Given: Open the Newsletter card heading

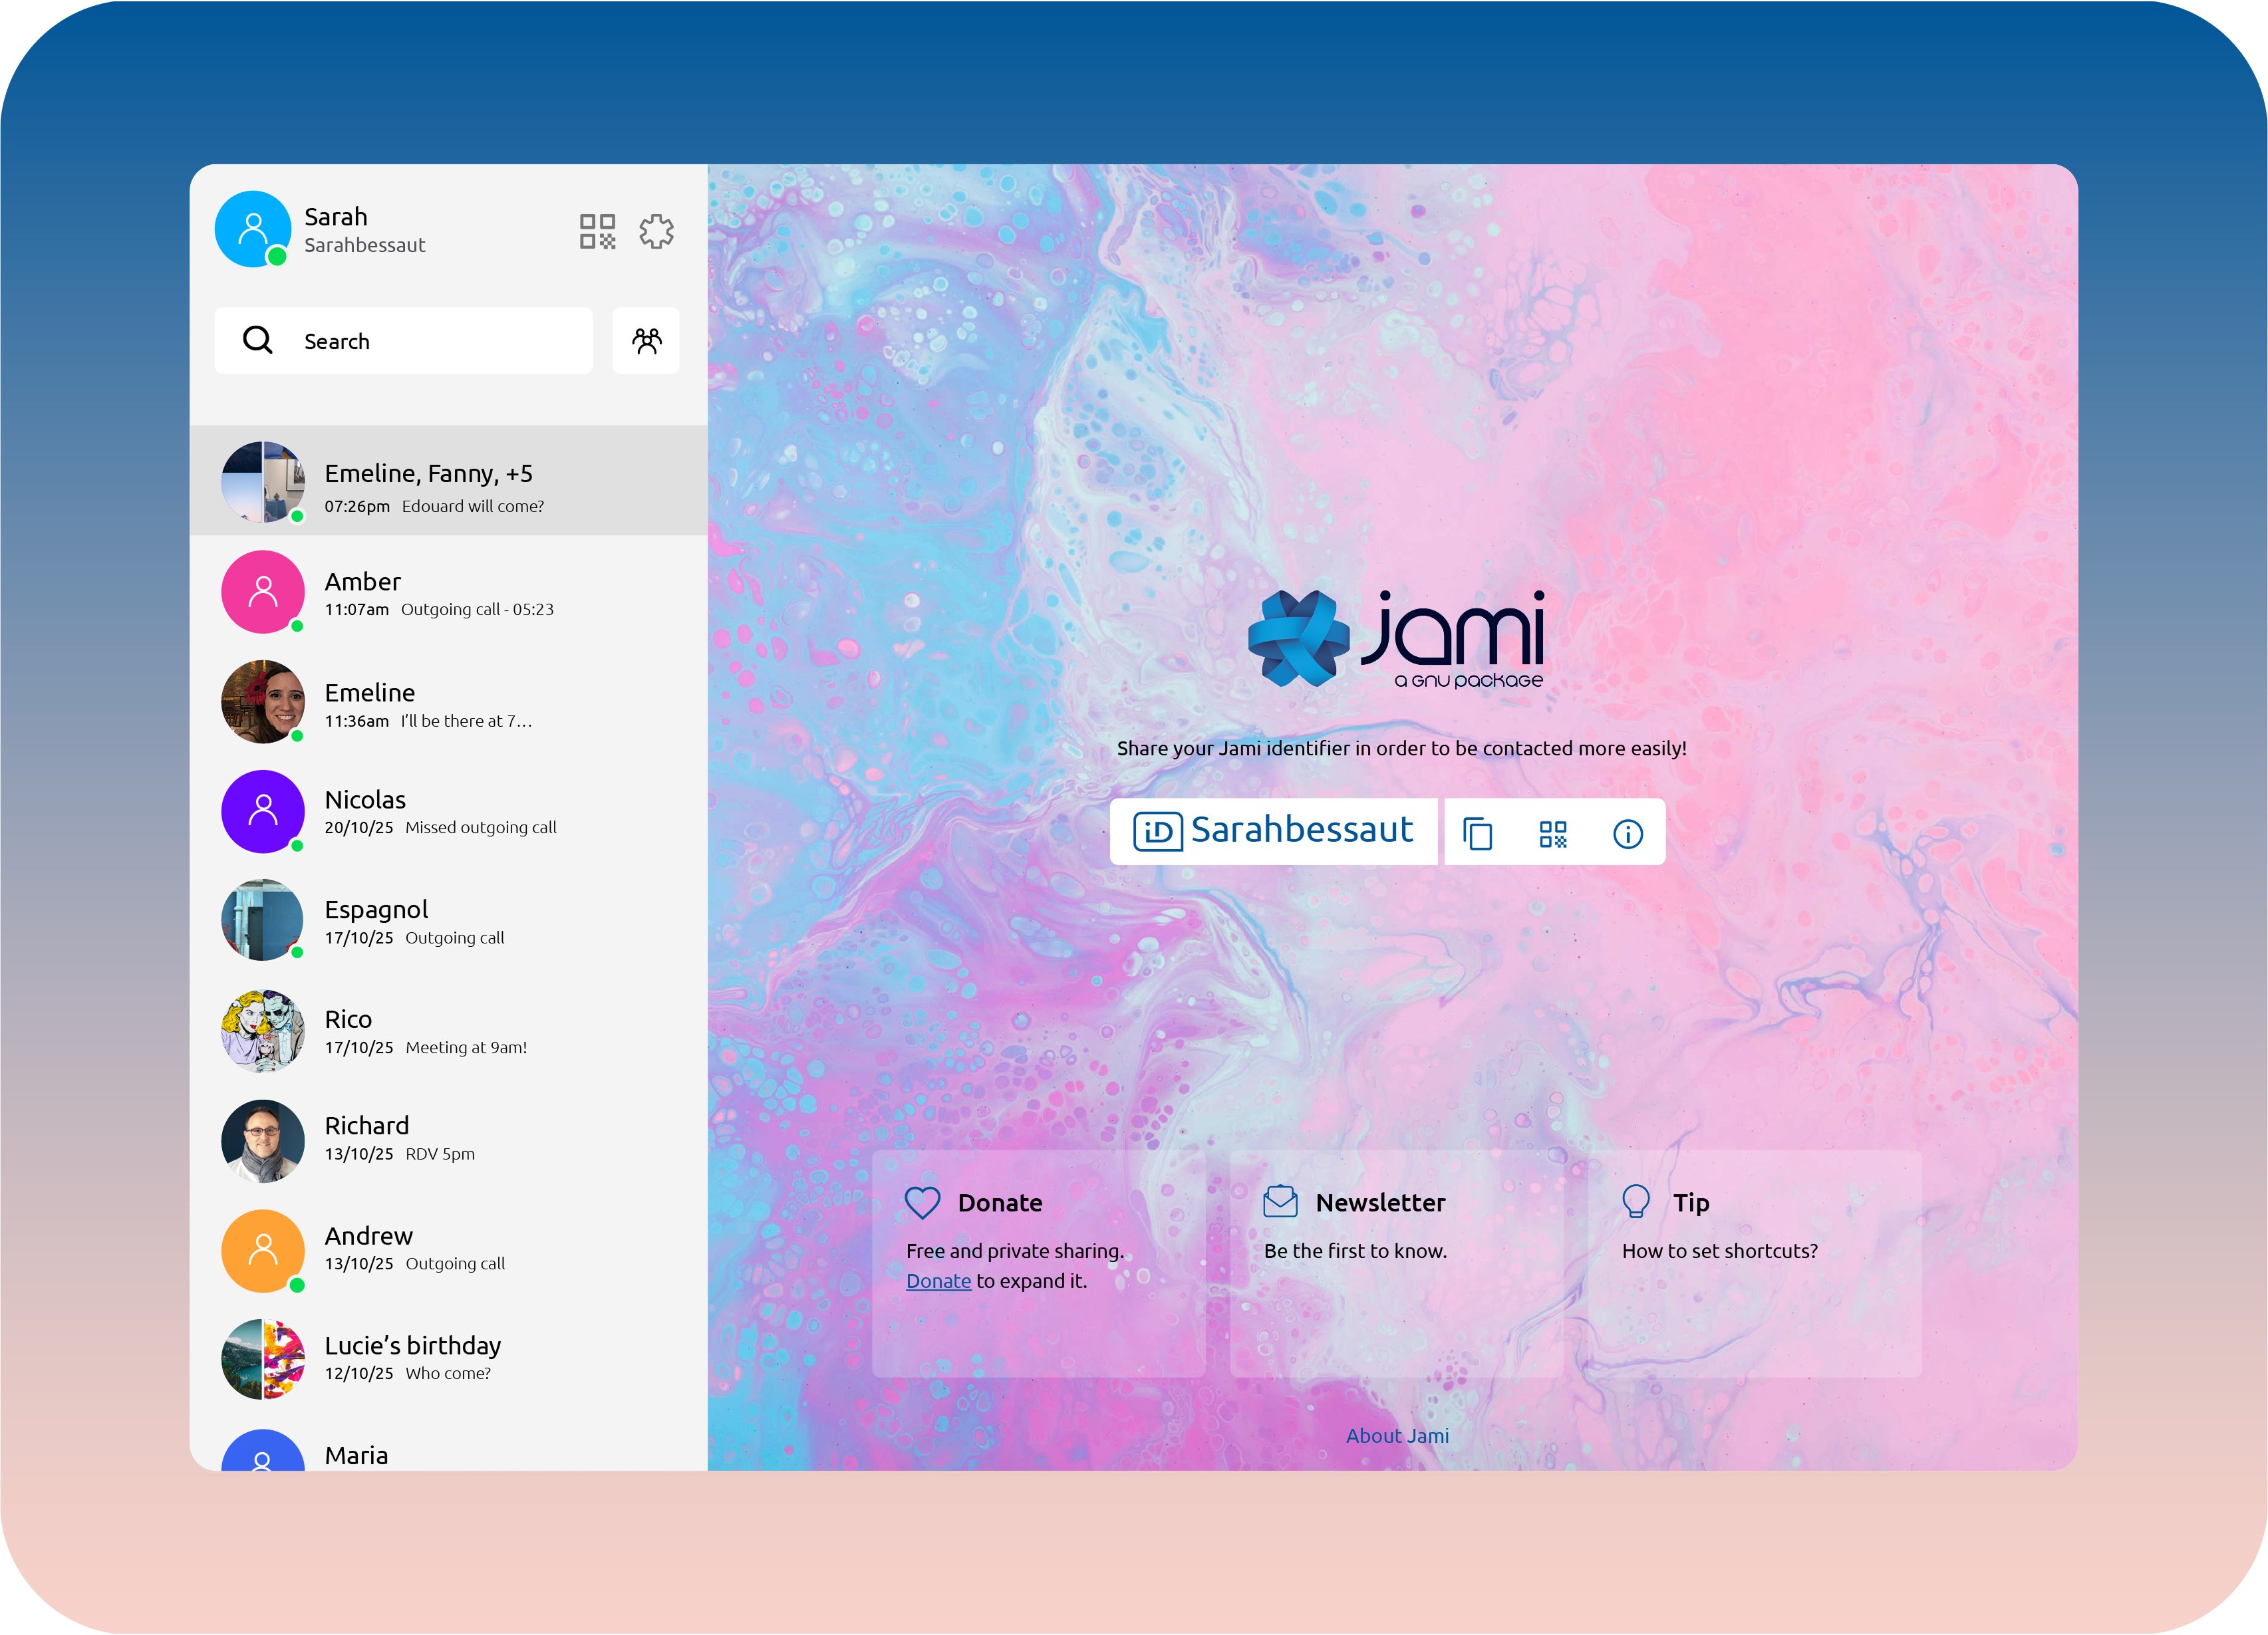Looking at the screenshot, I should pos(1380,1203).
